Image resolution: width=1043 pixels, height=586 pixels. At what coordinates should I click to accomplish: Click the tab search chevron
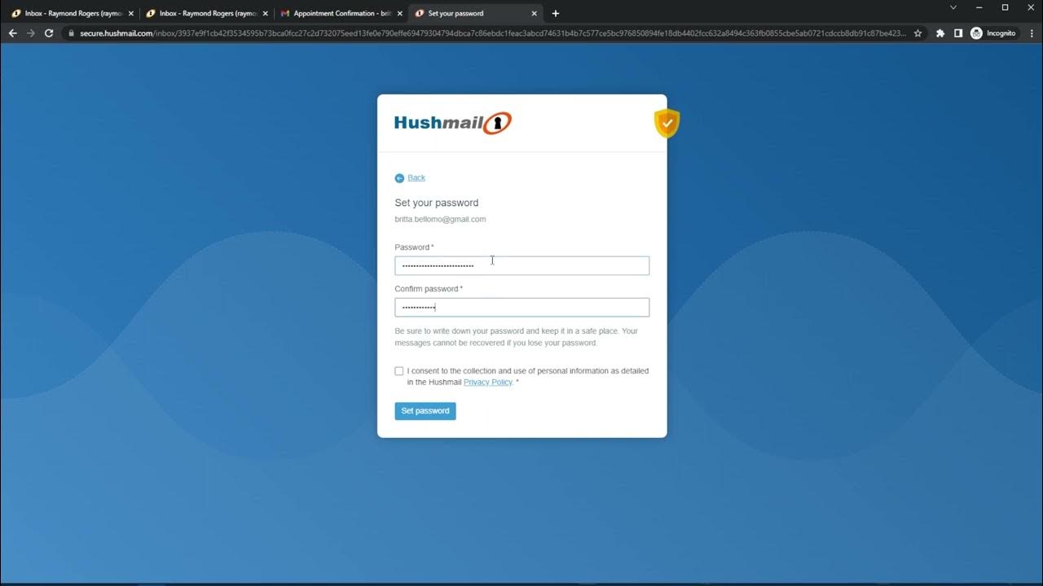click(x=953, y=7)
